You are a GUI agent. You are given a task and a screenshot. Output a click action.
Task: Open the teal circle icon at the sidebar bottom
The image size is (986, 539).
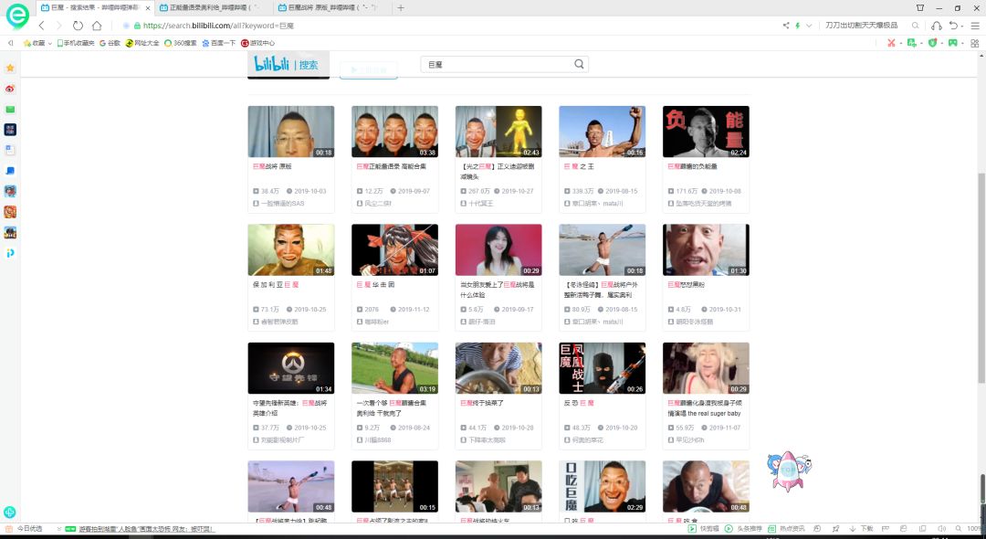point(9,512)
